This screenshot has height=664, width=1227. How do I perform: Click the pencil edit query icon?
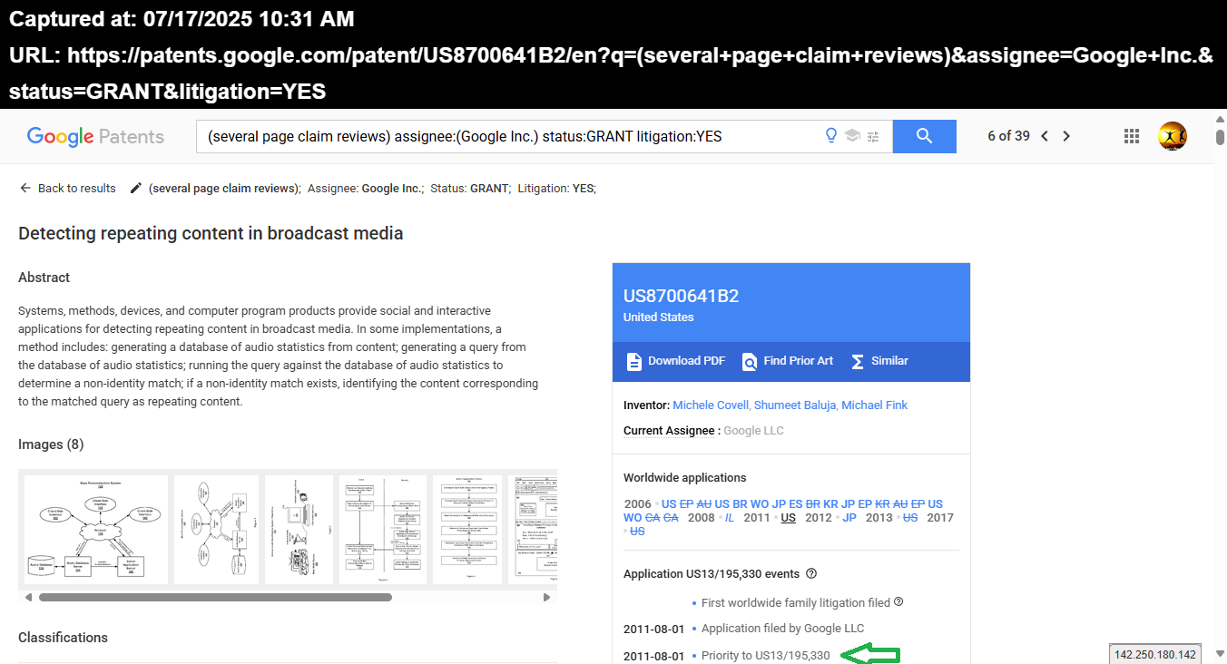[136, 188]
